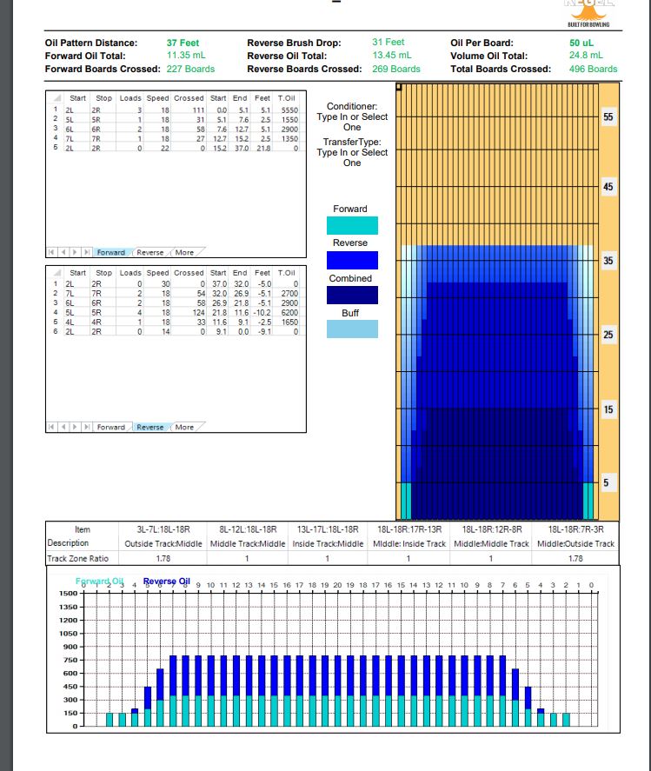Click the '18L-18R:12R-8R' track zone item
Screen dimensions: 651x771
click(492, 529)
